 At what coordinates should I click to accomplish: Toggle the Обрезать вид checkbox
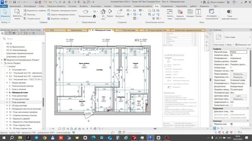pos(232,124)
